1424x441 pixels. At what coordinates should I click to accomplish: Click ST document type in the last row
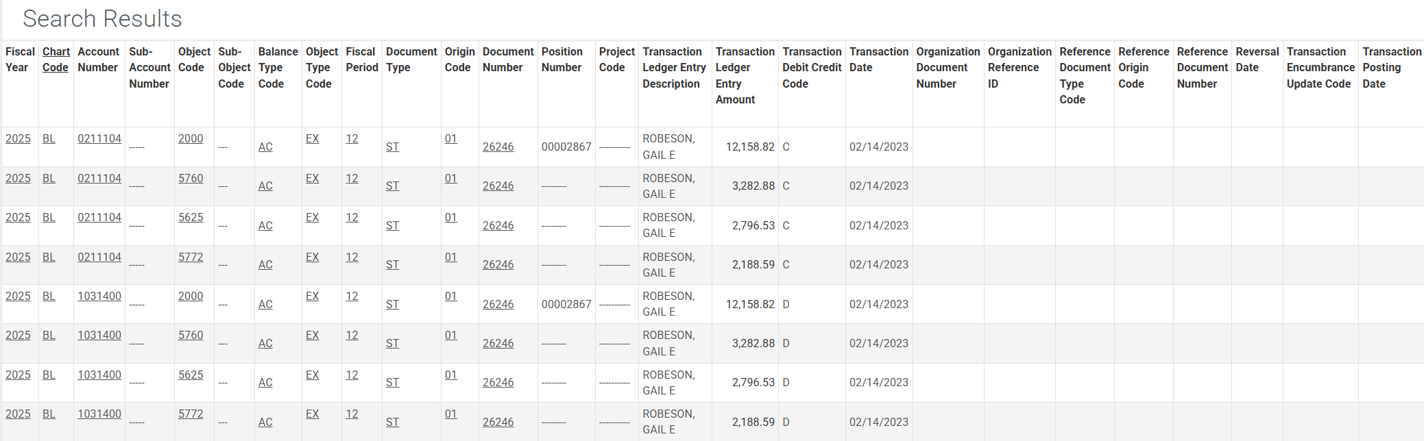coord(392,422)
